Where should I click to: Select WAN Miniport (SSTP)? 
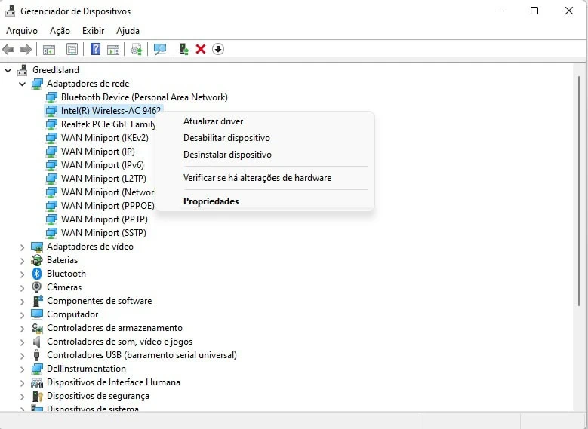pyautogui.click(x=103, y=233)
